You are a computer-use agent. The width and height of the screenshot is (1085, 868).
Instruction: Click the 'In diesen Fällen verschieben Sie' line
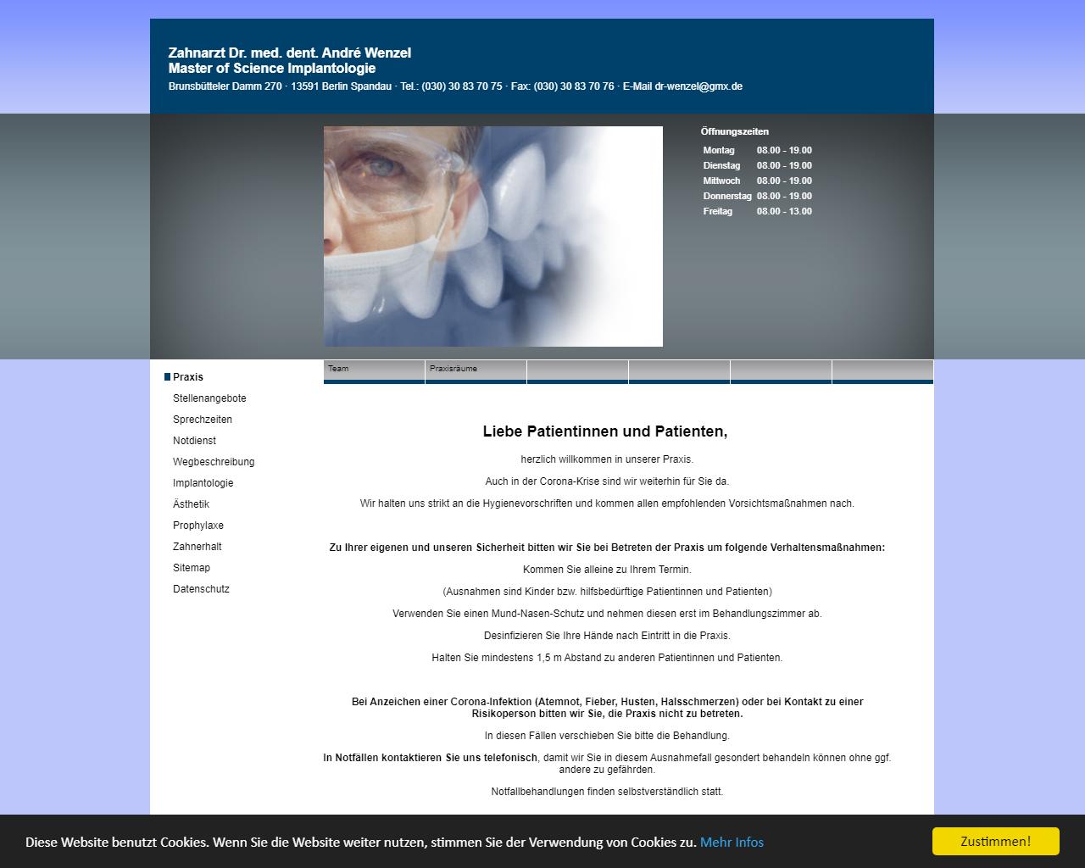click(607, 736)
